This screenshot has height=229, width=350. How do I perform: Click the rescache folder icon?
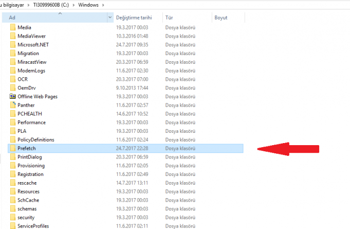click(x=13, y=183)
